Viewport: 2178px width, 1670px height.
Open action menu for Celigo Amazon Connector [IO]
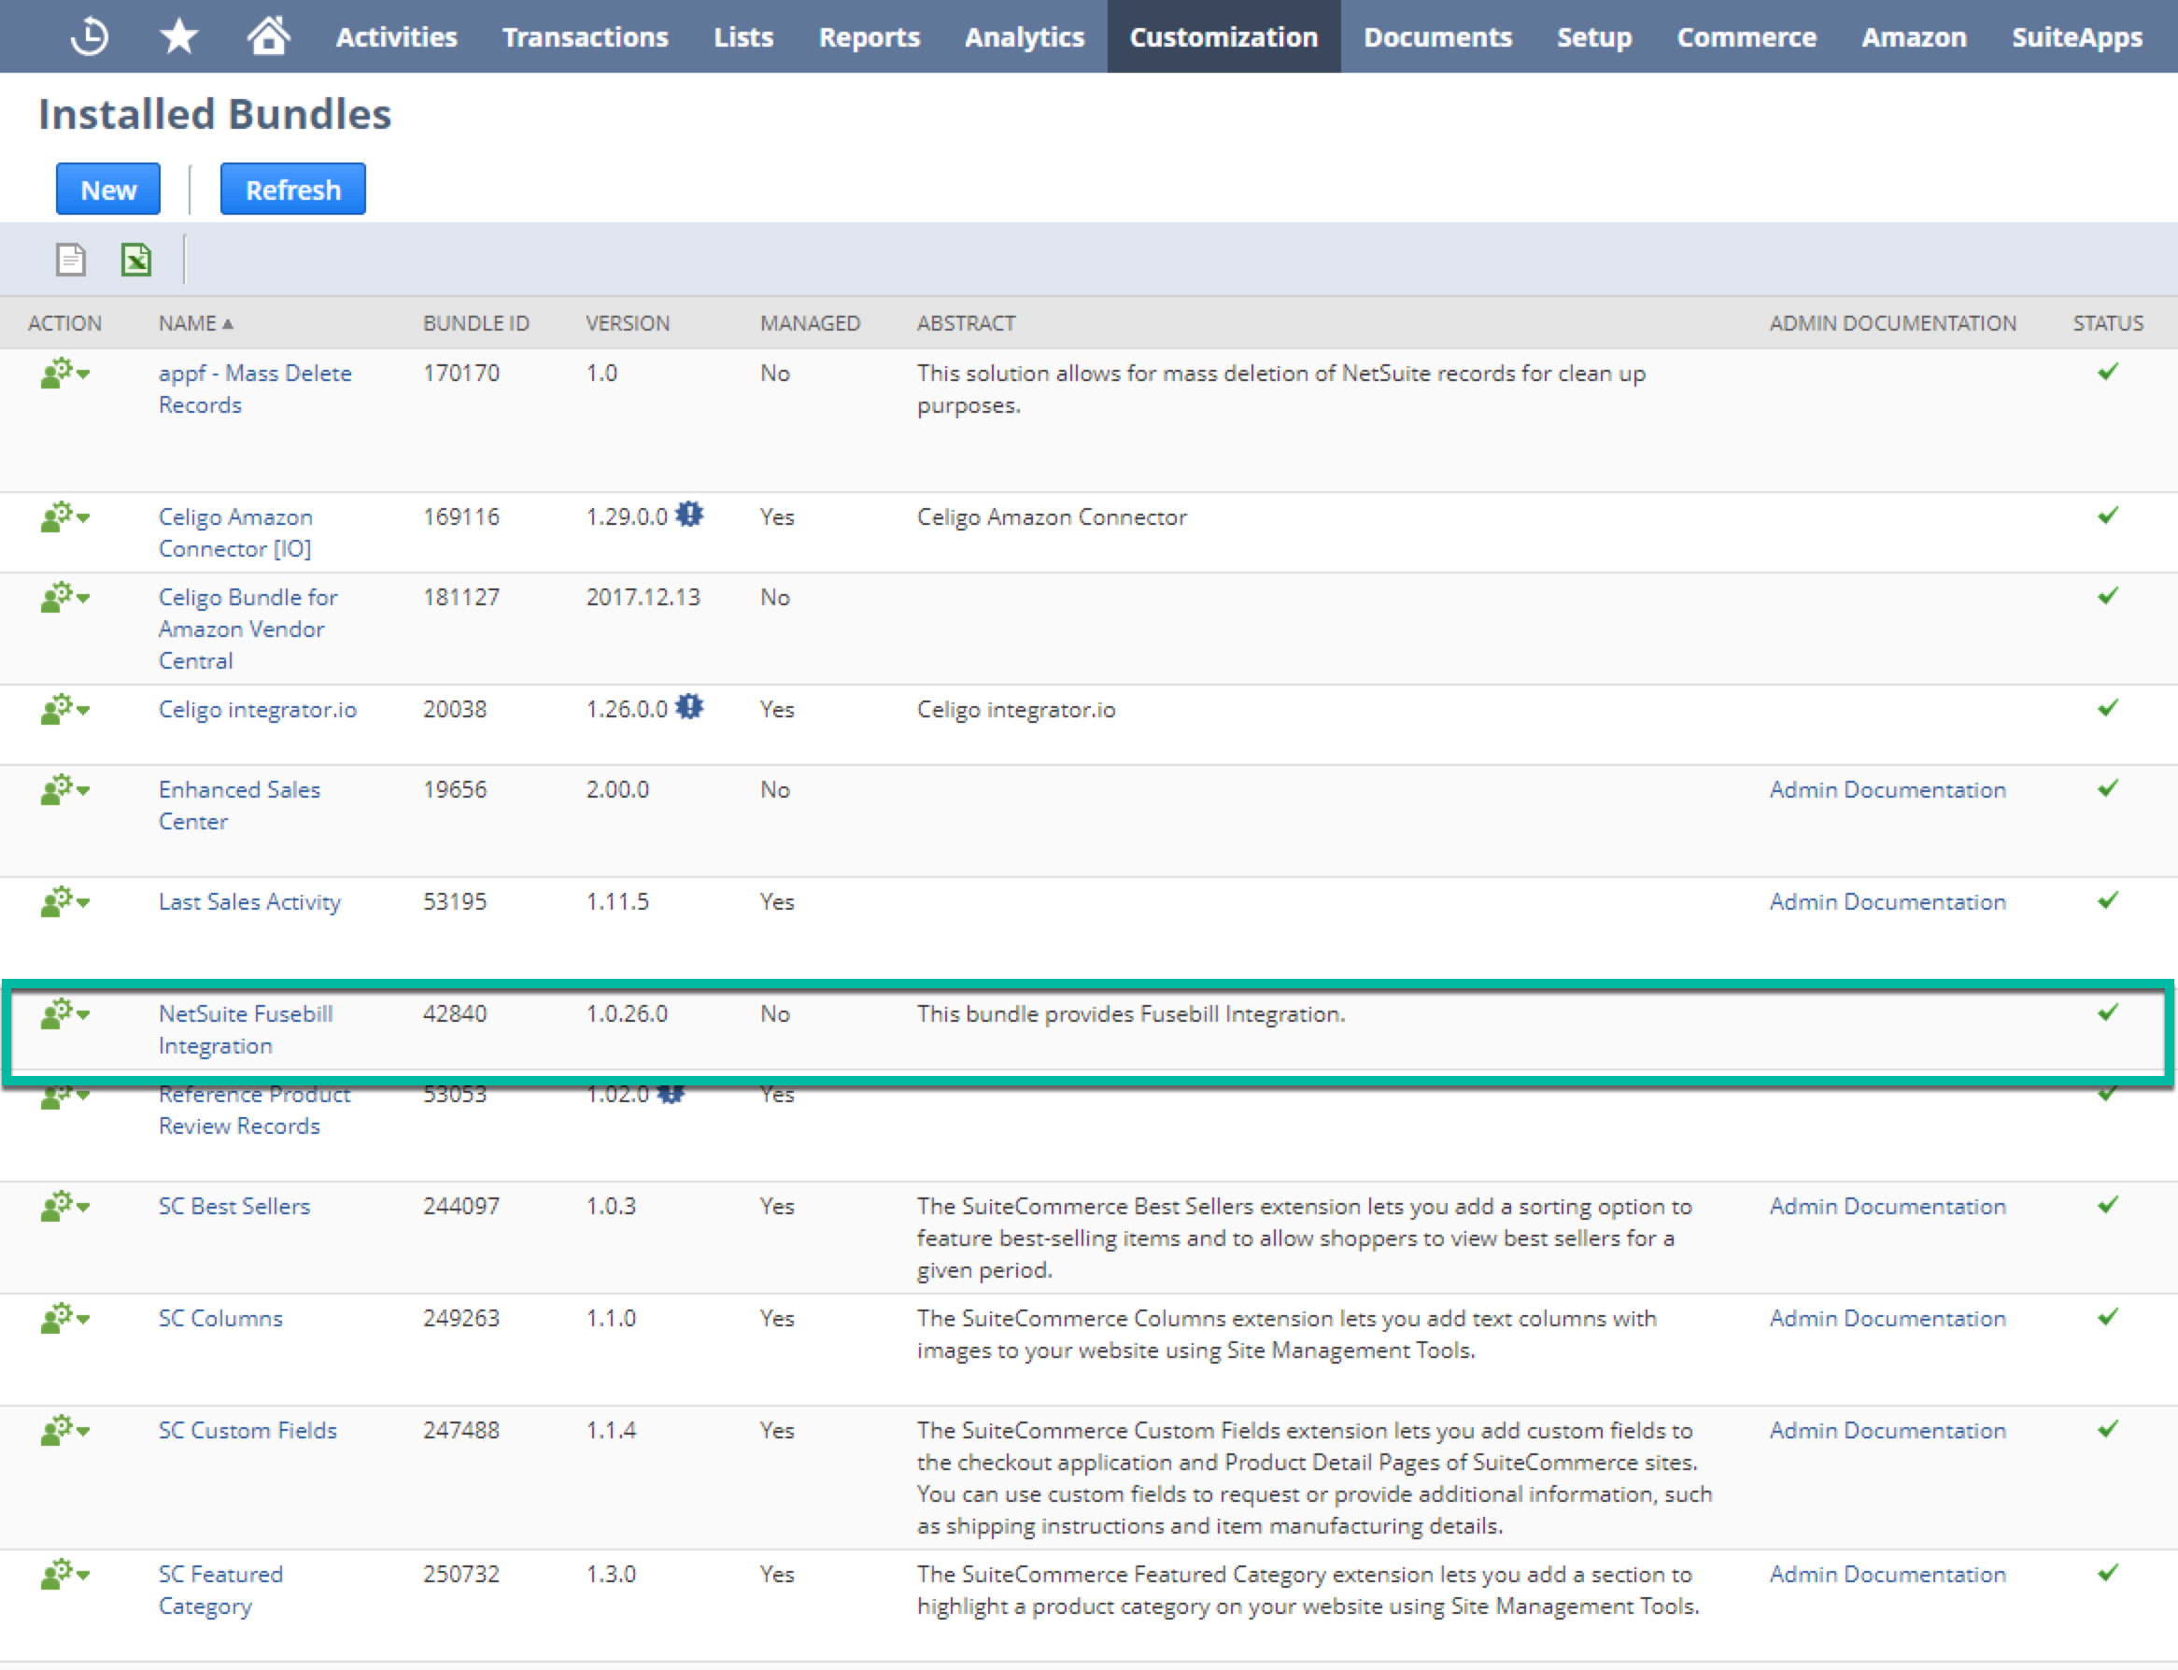pos(64,517)
